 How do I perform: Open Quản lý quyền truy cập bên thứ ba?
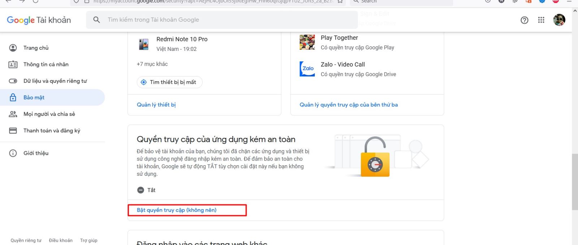pyautogui.click(x=348, y=105)
